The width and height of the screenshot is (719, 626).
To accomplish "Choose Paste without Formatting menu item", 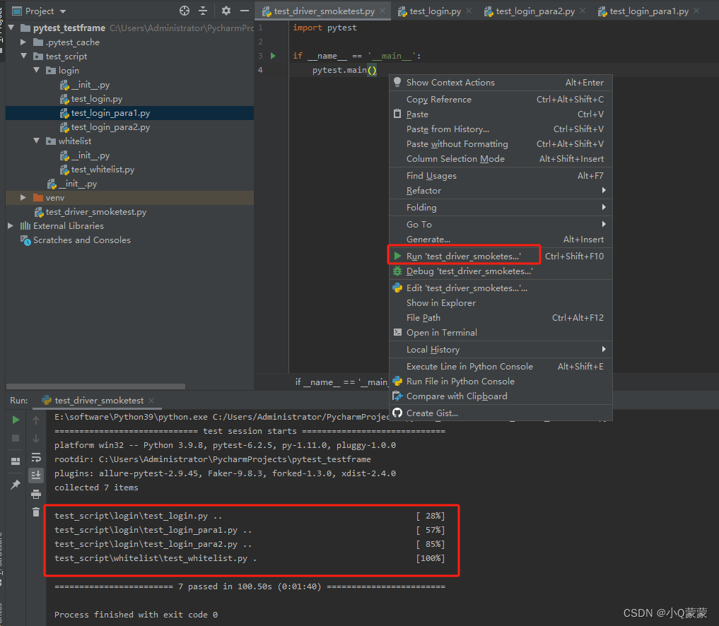I will pyautogui.click(x=501, y=144).
